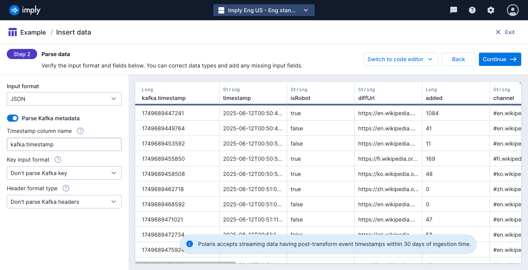This screenshot has width=528, height=270.
Task: Show help for Header format type
Action: point(66,188)
